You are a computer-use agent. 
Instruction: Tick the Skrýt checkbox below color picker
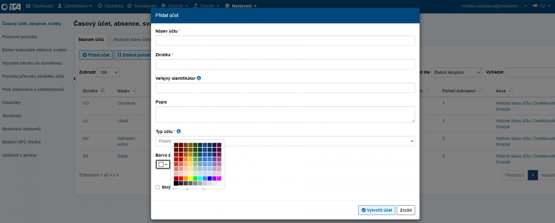pyautogui.click(x=157, y=187)
